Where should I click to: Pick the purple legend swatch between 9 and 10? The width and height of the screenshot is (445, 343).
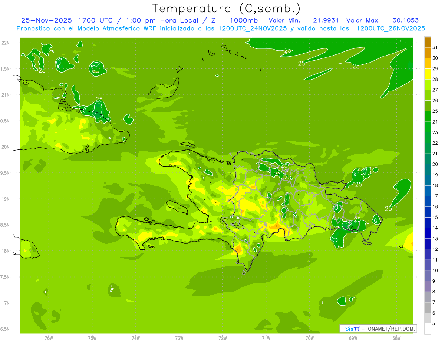(x=428, y=276)
